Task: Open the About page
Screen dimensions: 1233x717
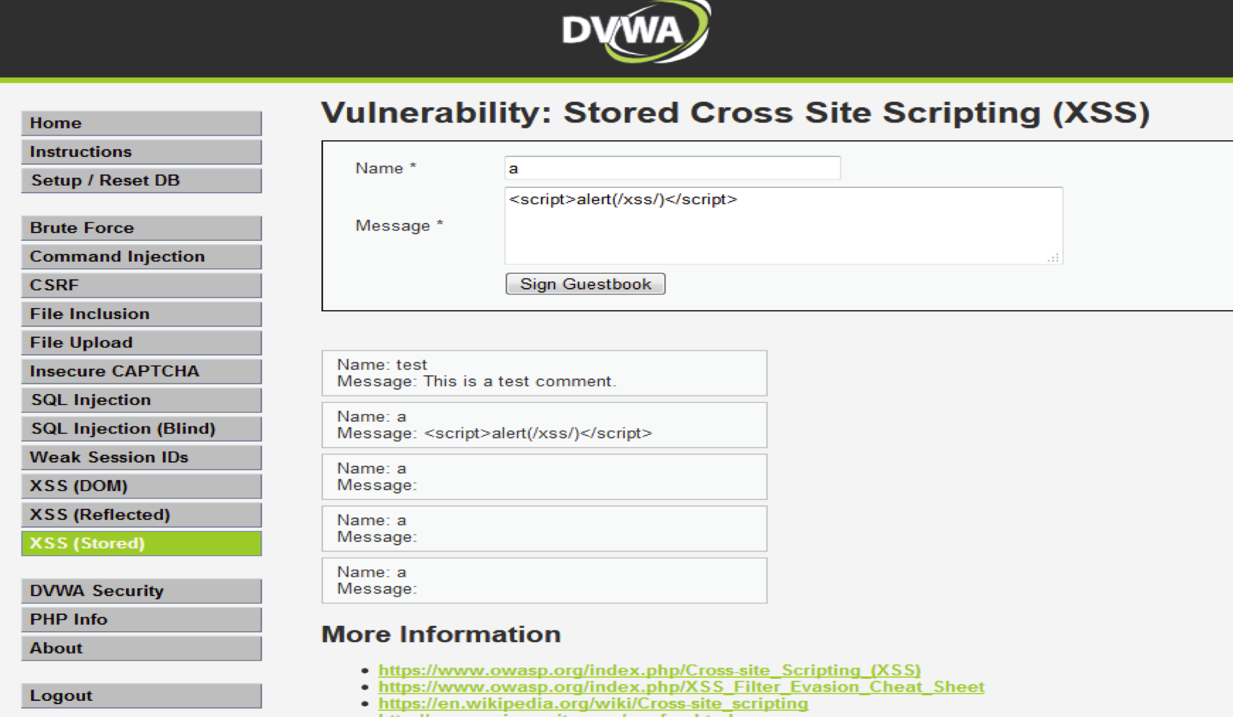Action: click(x=142, y=648)
